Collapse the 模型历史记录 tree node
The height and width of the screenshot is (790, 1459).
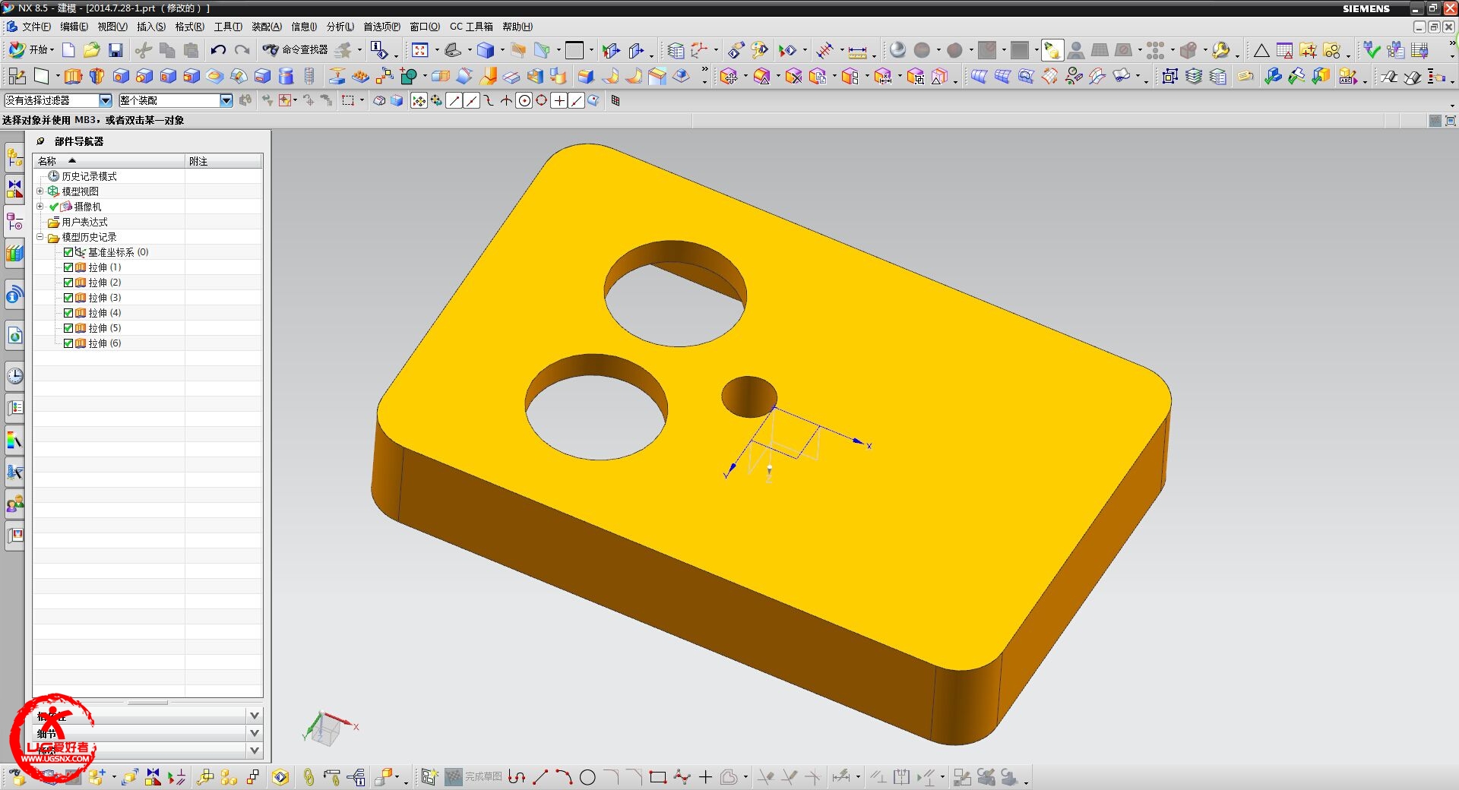point(40,237)
